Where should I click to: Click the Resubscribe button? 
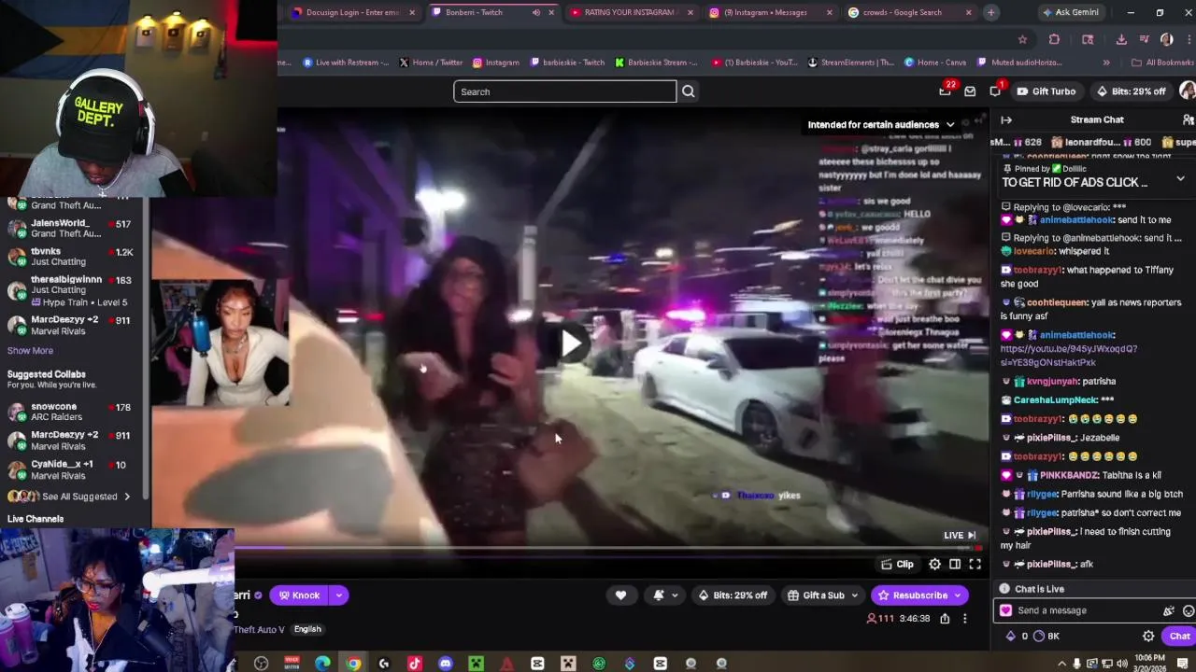[x=918, y=595]
